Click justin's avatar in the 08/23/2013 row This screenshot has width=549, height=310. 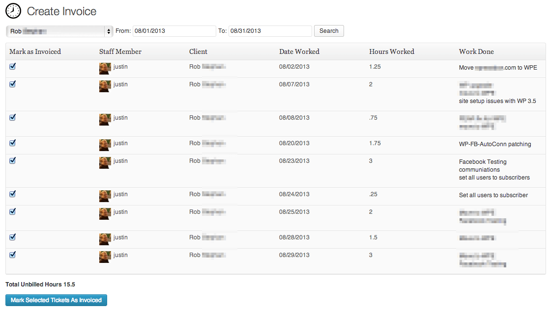click(105, 163)
